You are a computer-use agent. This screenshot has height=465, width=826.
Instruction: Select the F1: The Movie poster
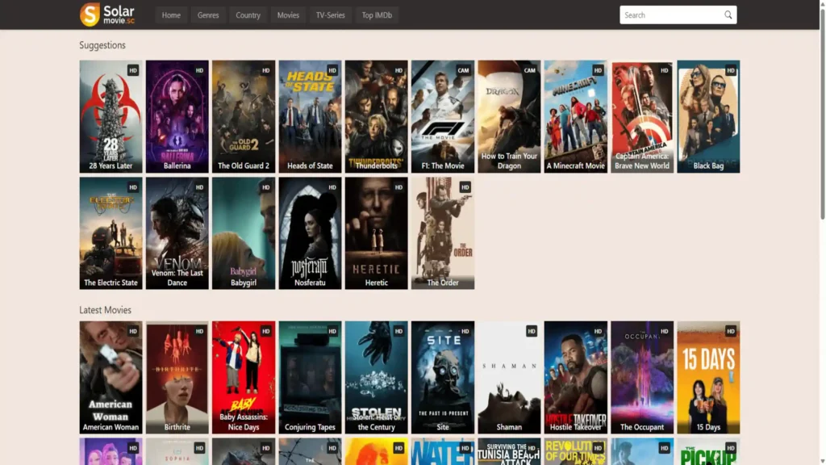click(x=442, y=113)
